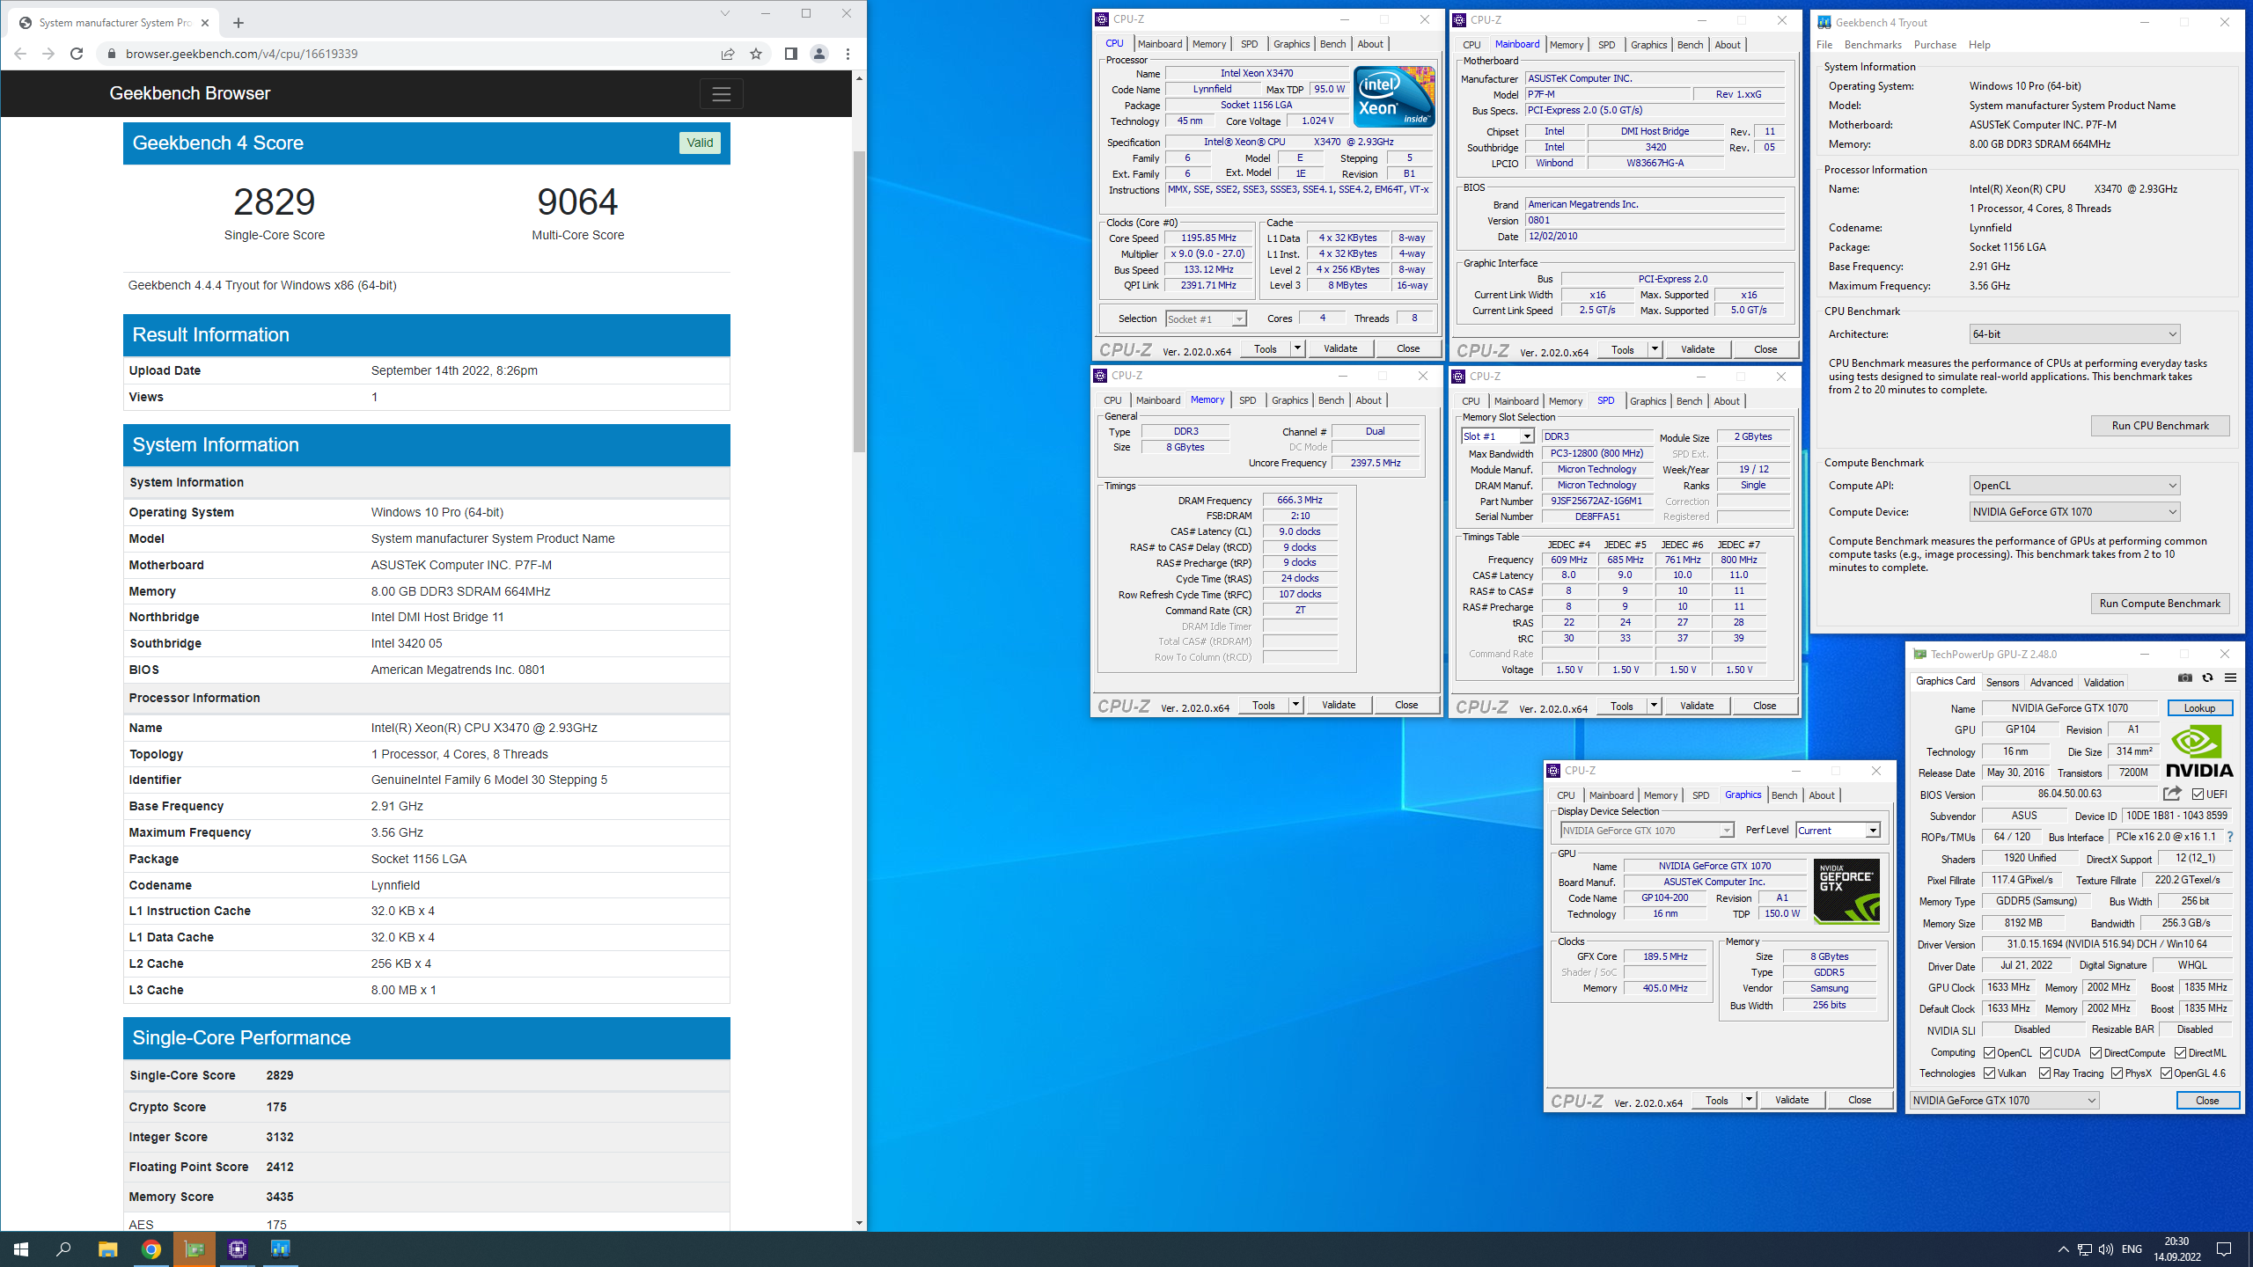Viewport: 2253px width, 1267px height.
Task: Click Validate in CPU-Z Mainboard window
Action: [1698, 349]
